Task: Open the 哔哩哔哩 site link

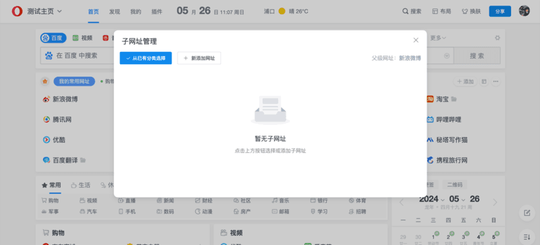Action: pos(444,119)
